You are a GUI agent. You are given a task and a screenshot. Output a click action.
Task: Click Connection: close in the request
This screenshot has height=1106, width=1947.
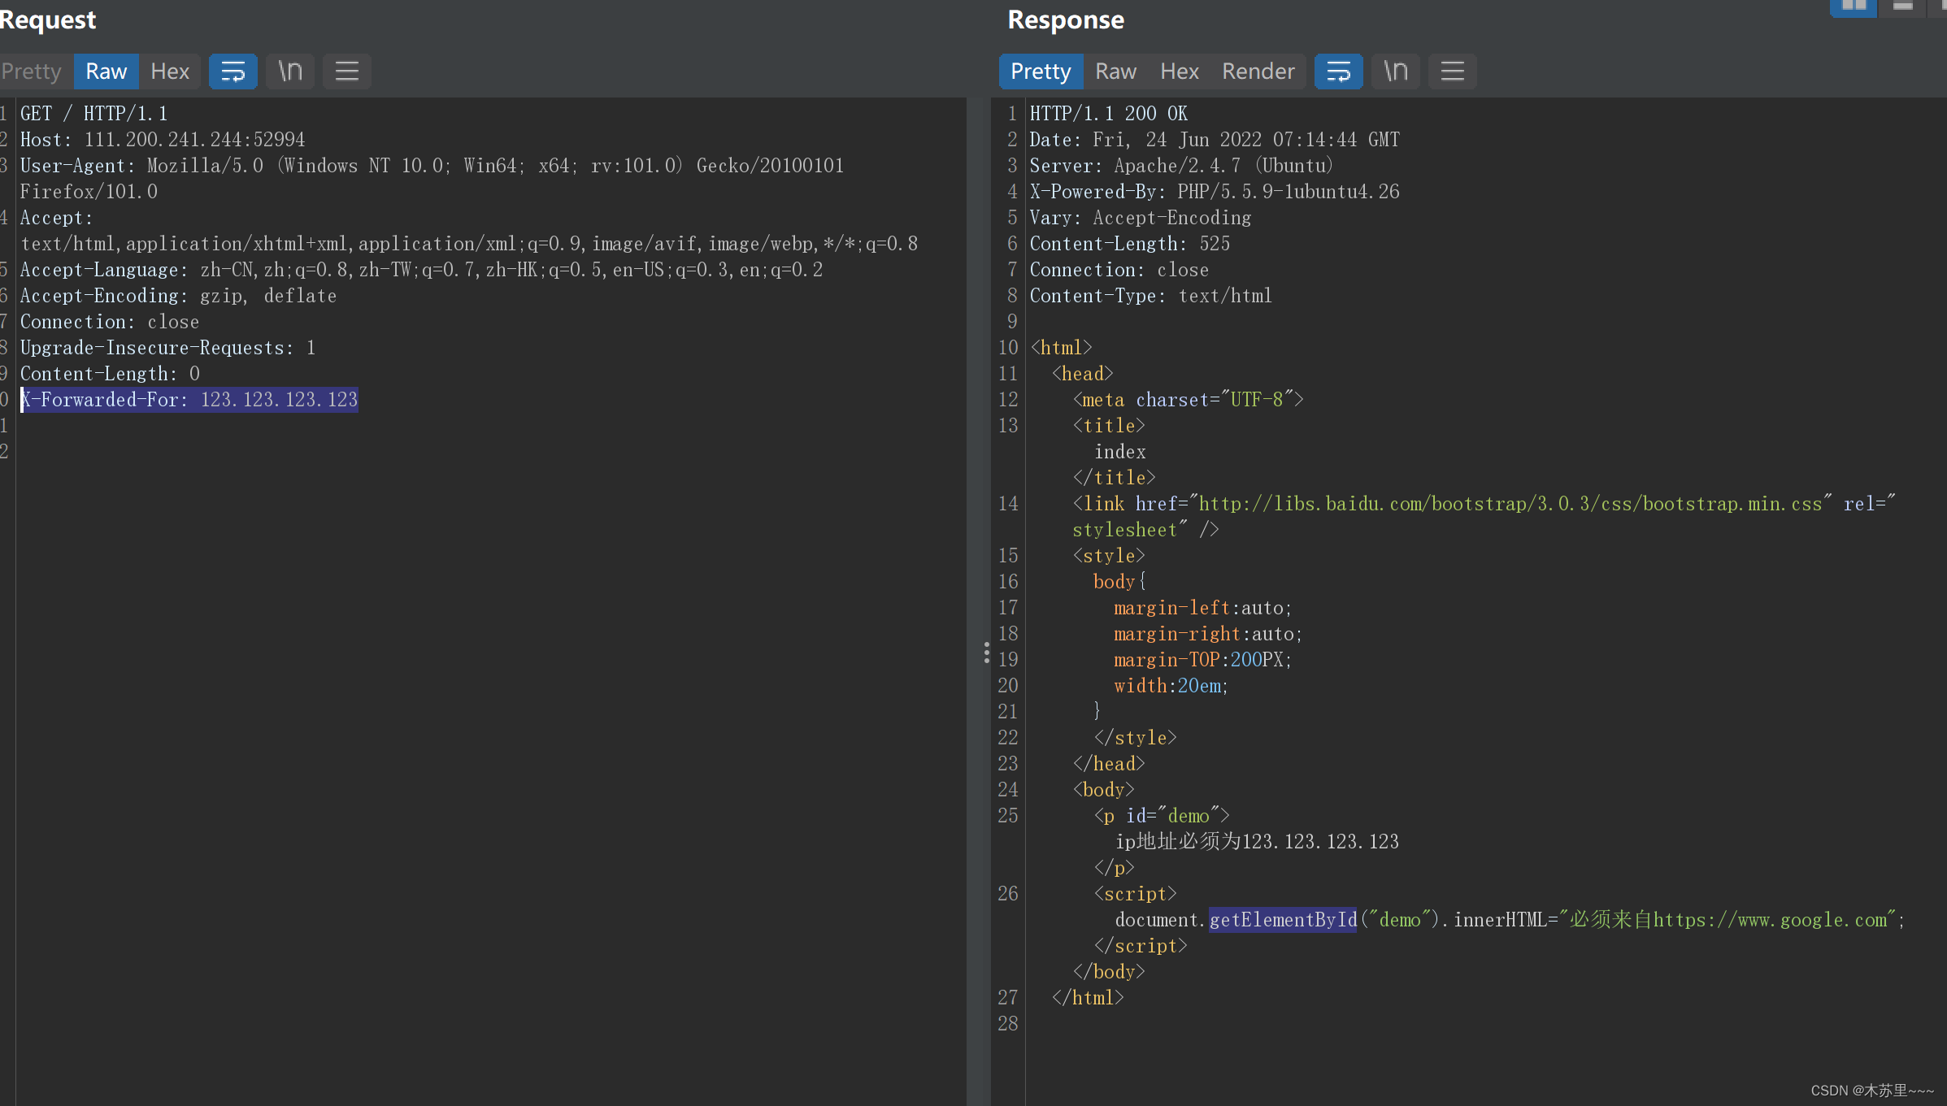110,322
